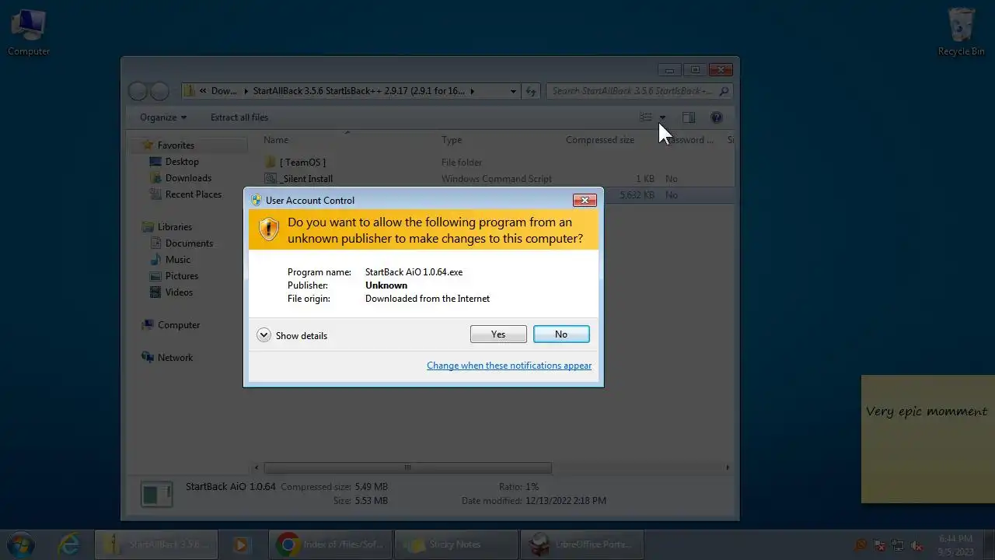
Task: Select Desktop in navigation pane
Action: point(182,162)
